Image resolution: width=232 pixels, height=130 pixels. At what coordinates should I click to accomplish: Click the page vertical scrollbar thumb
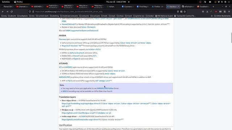click(x=231, y=38)
